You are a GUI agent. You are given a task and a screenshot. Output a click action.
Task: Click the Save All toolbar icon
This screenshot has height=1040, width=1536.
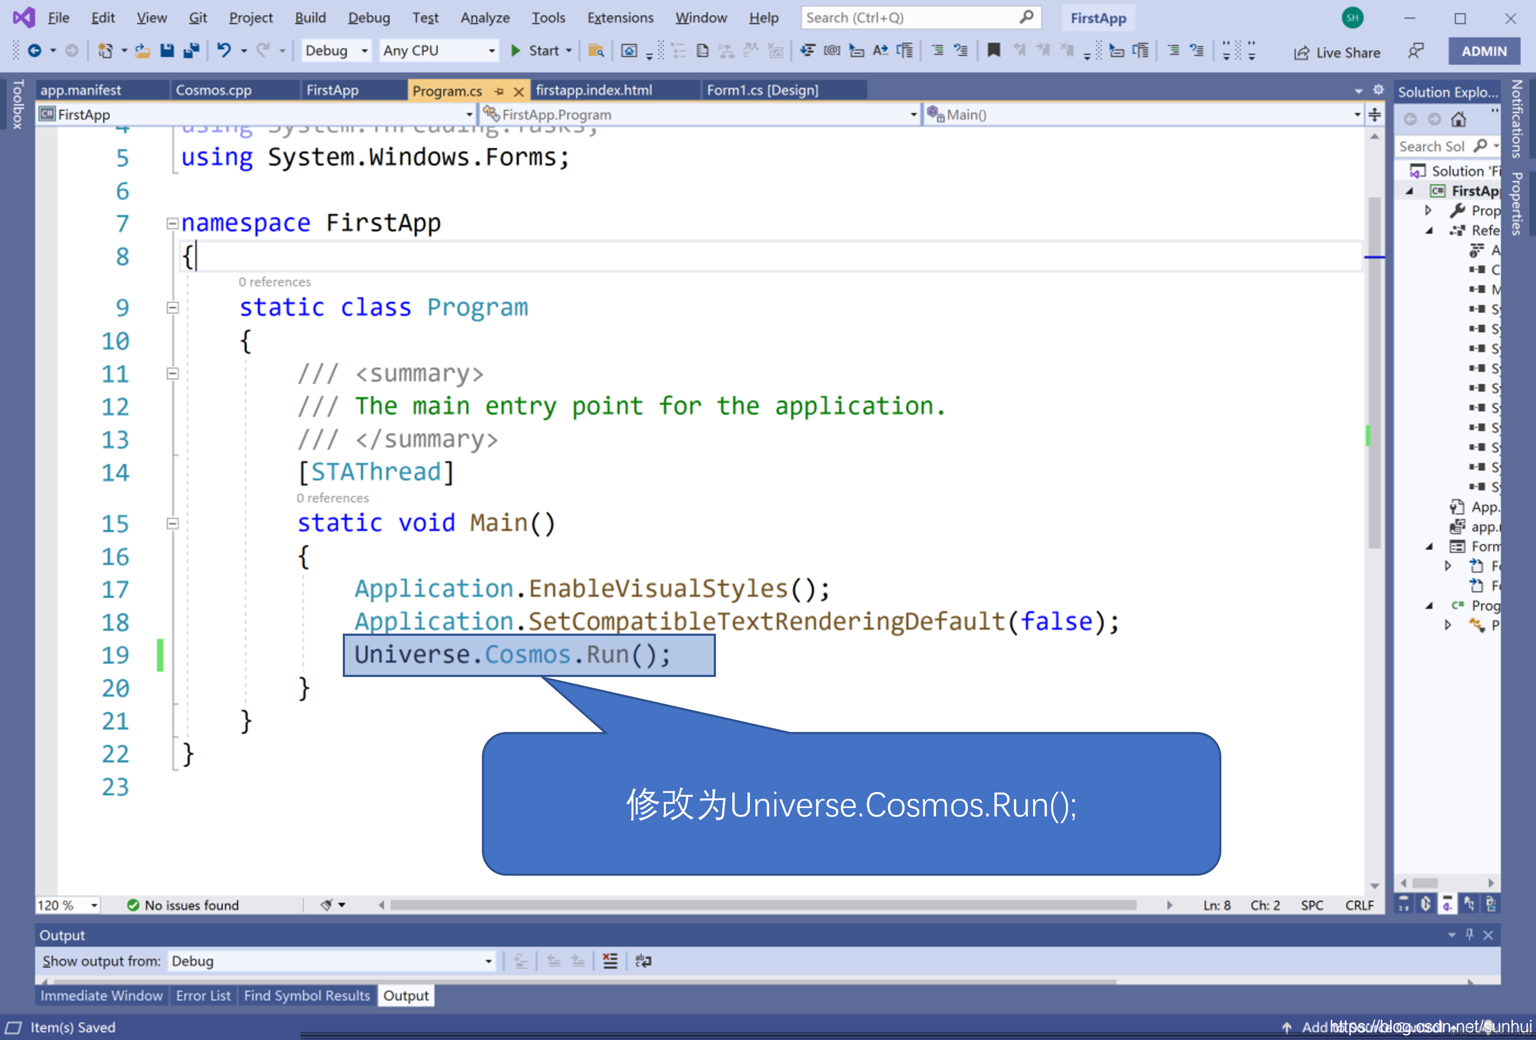click(191, 50)
